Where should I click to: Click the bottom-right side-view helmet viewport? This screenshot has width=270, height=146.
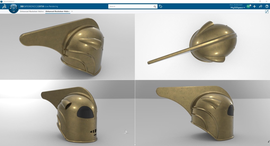coord(202,113)
